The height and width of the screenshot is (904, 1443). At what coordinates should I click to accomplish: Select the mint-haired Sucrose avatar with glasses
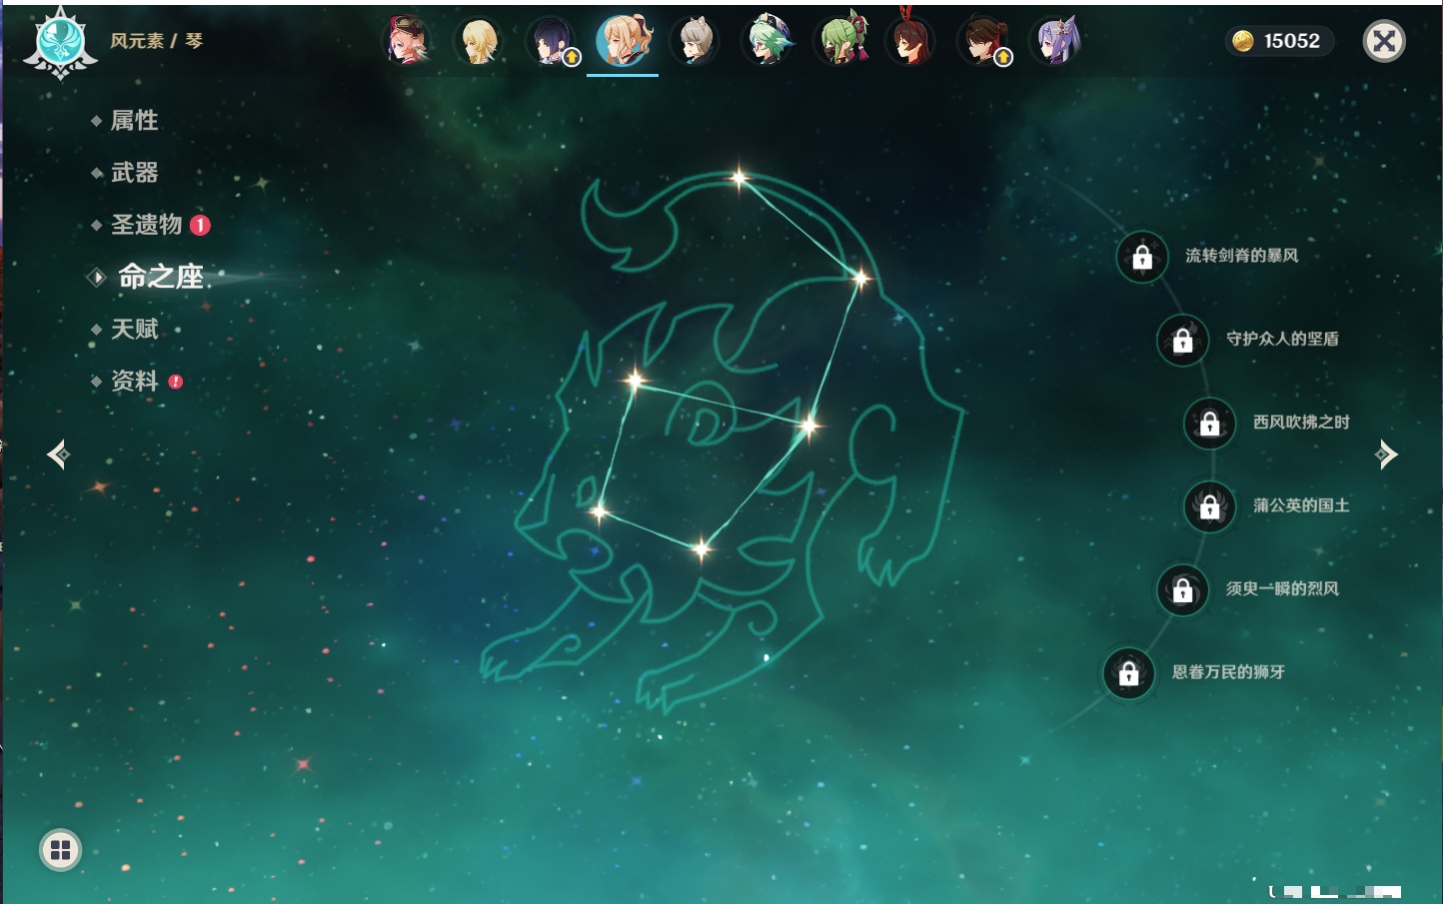pos(767,41)
